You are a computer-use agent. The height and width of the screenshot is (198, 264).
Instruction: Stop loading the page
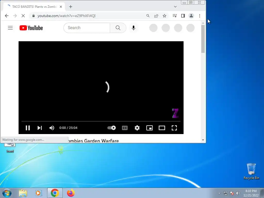tap(23, 16)
